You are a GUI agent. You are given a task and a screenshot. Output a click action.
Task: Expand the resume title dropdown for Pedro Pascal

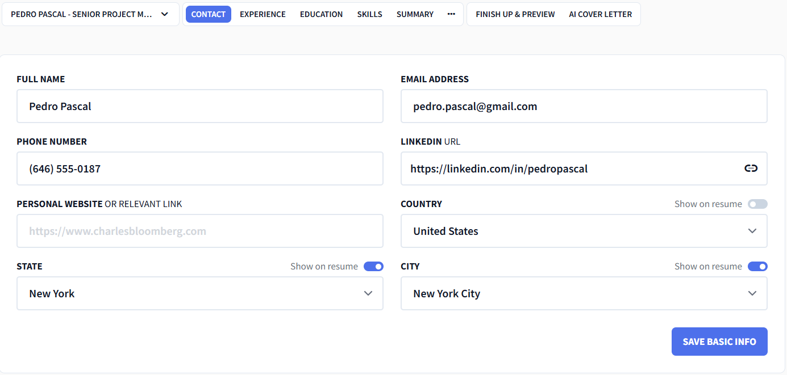164,14
